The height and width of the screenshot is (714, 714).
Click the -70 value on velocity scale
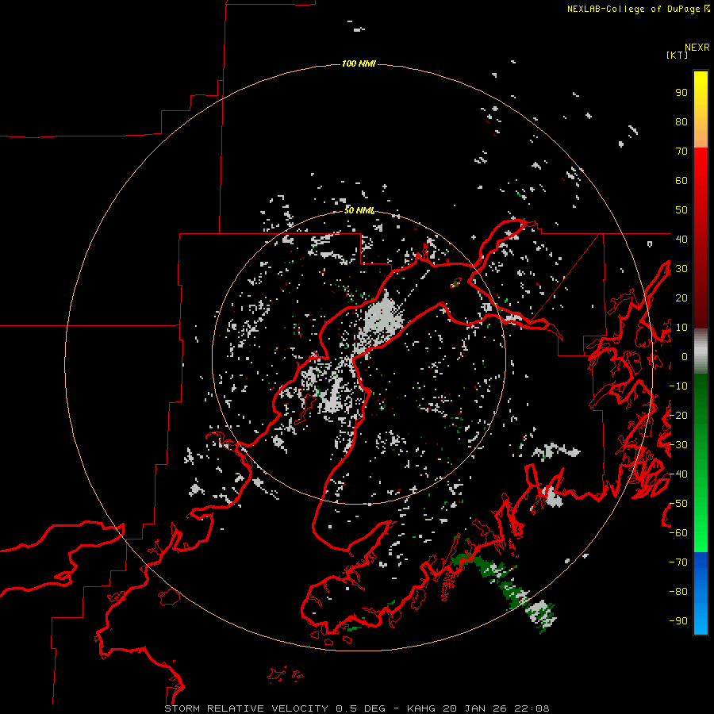tap(678, 562)
